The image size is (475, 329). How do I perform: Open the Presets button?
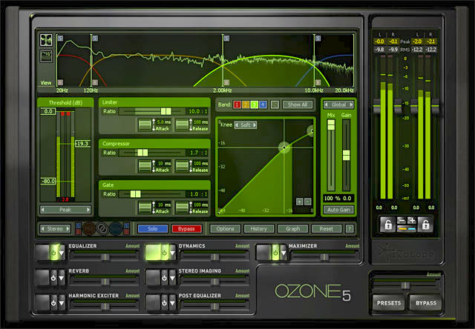[388, 304]
